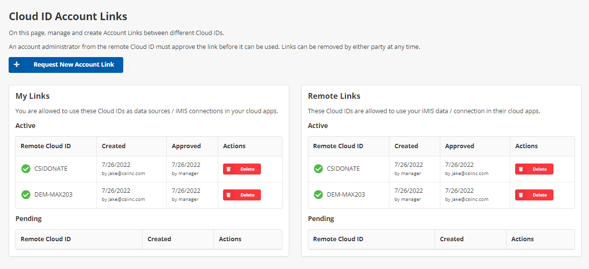Click Remote Cloud ID header in My Links Active table

[46, 146]
